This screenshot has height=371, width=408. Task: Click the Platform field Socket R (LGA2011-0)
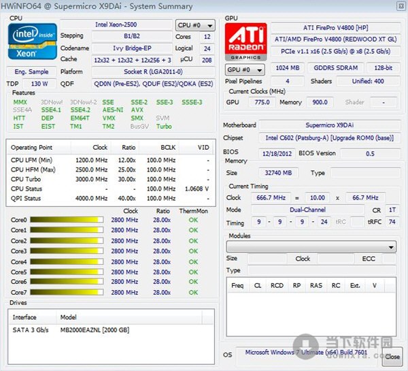(153, 71)
